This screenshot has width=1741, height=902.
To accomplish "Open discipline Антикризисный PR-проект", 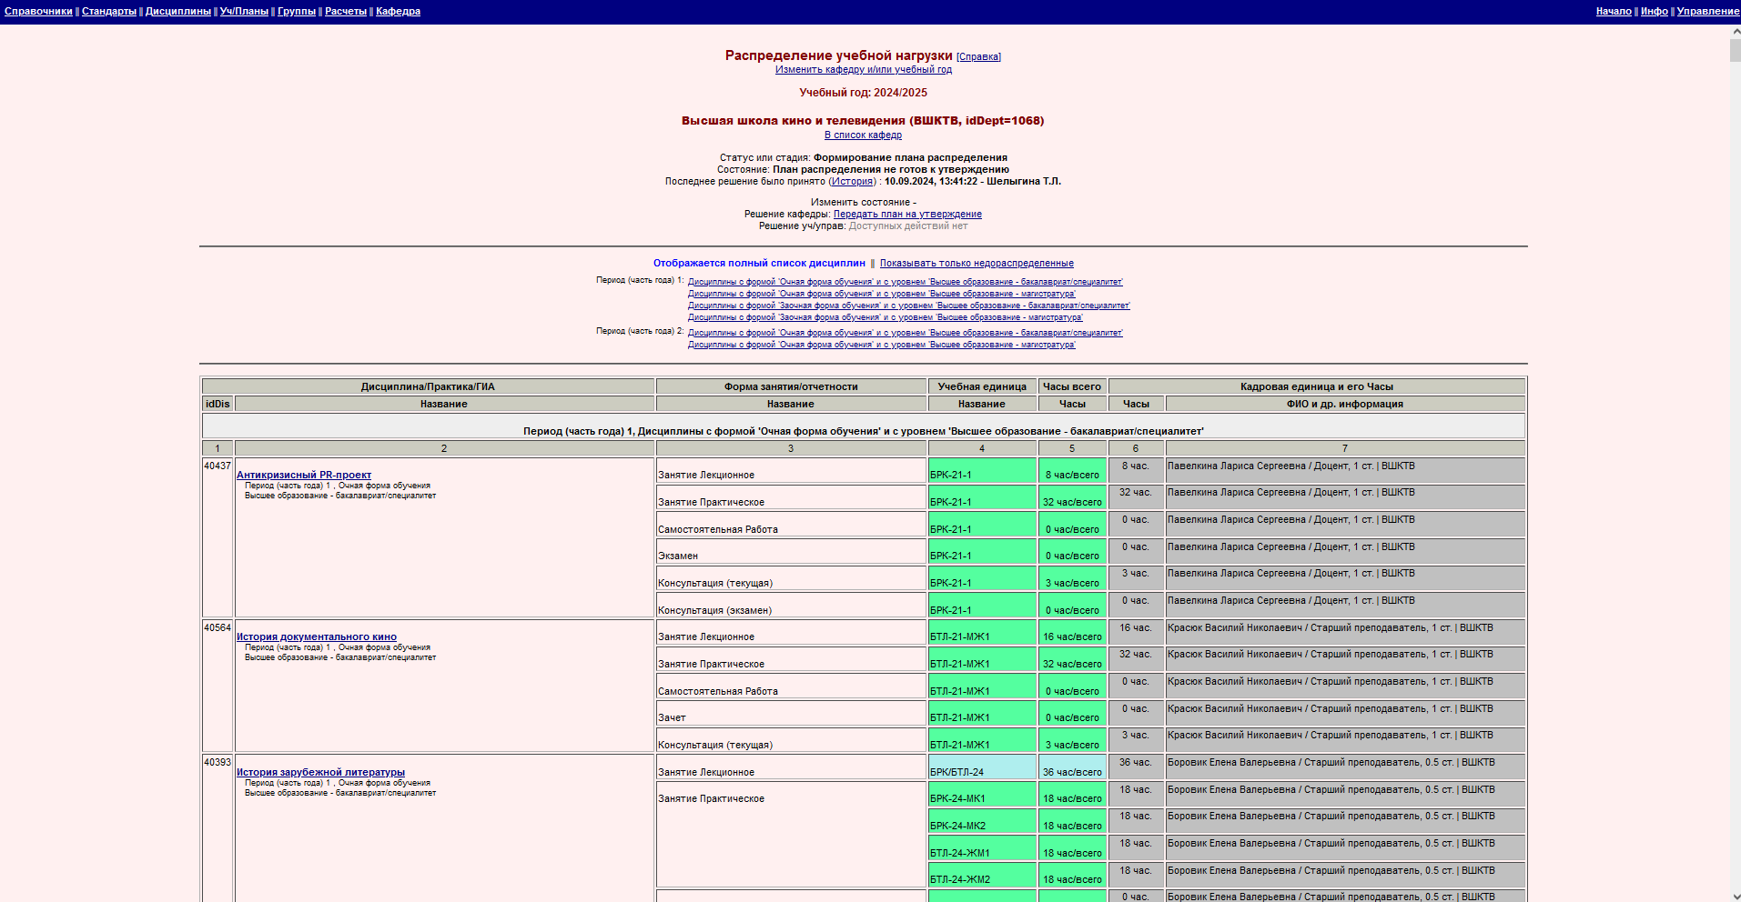I will 303,475.
